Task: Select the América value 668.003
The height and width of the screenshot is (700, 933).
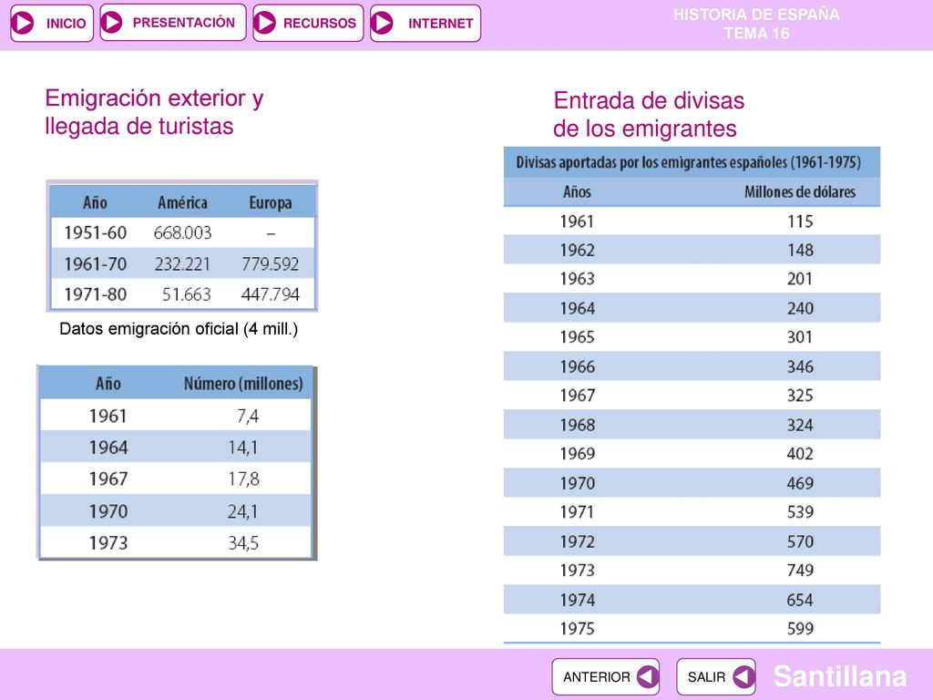Action: (182, 232)
